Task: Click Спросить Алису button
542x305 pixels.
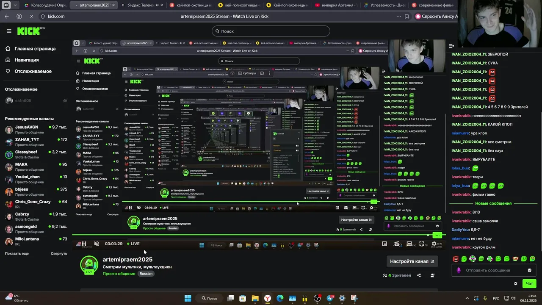Action: 436,16
